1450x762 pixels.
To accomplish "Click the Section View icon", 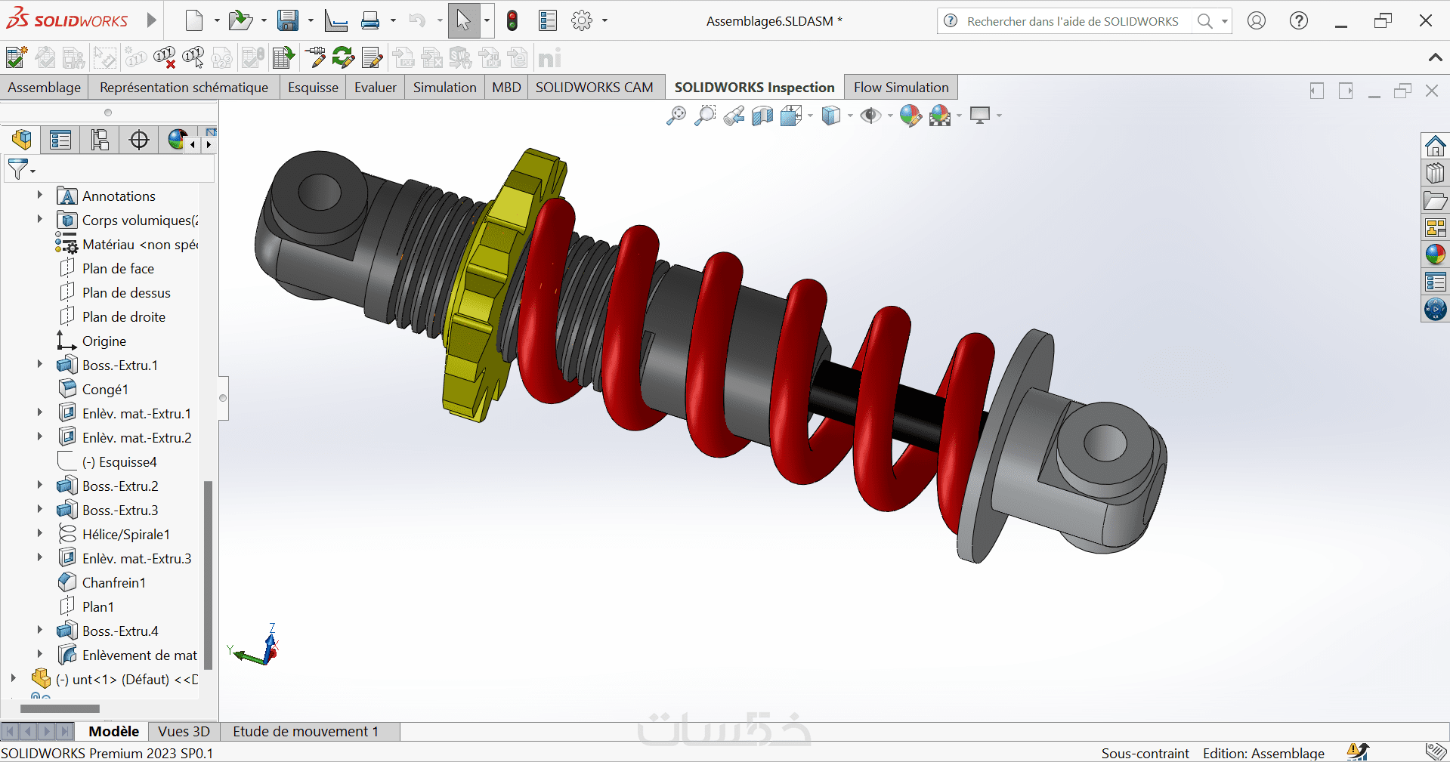I will (762, 116).
